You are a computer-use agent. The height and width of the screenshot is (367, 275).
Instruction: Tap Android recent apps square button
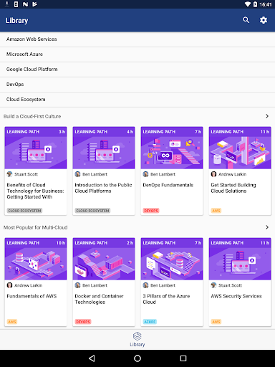(183, 358)
